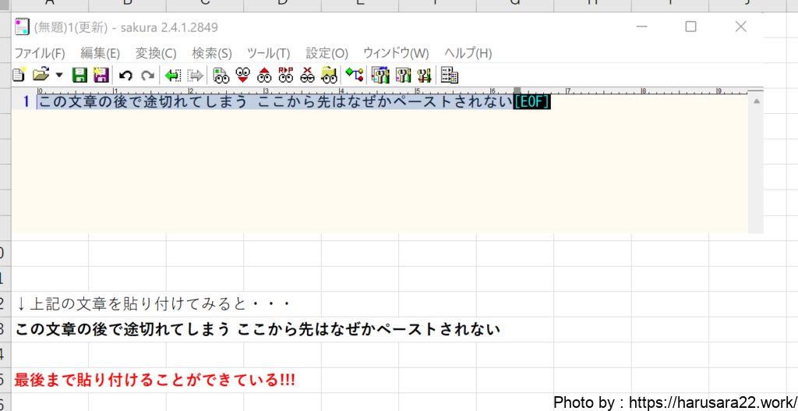Clear search marks with red X icon
The width and height of the screenshot is (798, 411).
click(307, 75)
